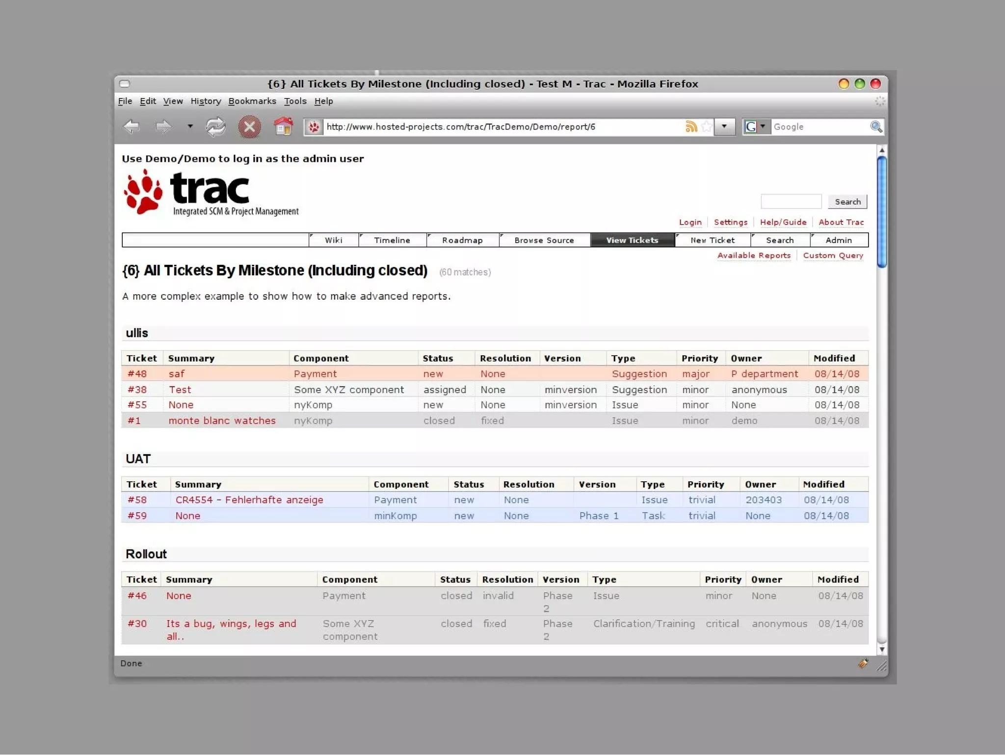Click the browser Back arrow icon
The width and height of the screenshot is (1005, 755).
click(x=132, y=127)
